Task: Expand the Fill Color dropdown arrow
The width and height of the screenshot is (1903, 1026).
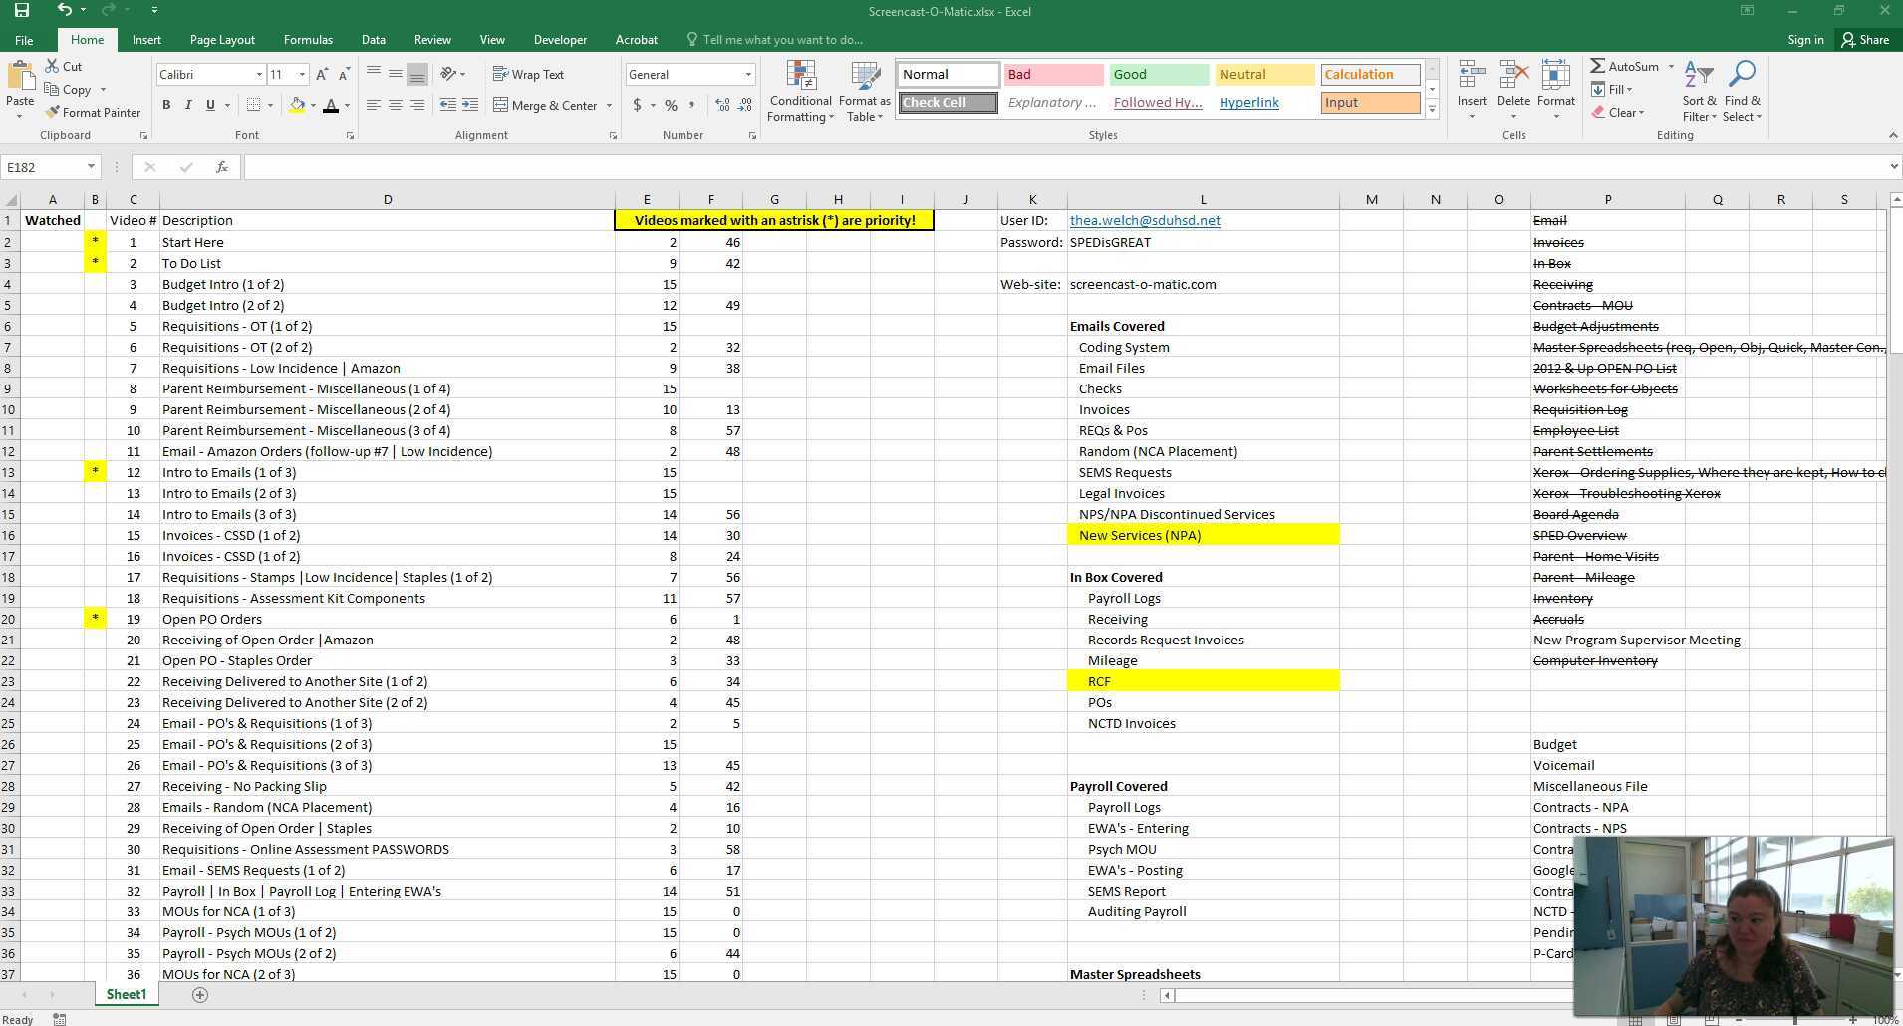Action: coord(312,105)
